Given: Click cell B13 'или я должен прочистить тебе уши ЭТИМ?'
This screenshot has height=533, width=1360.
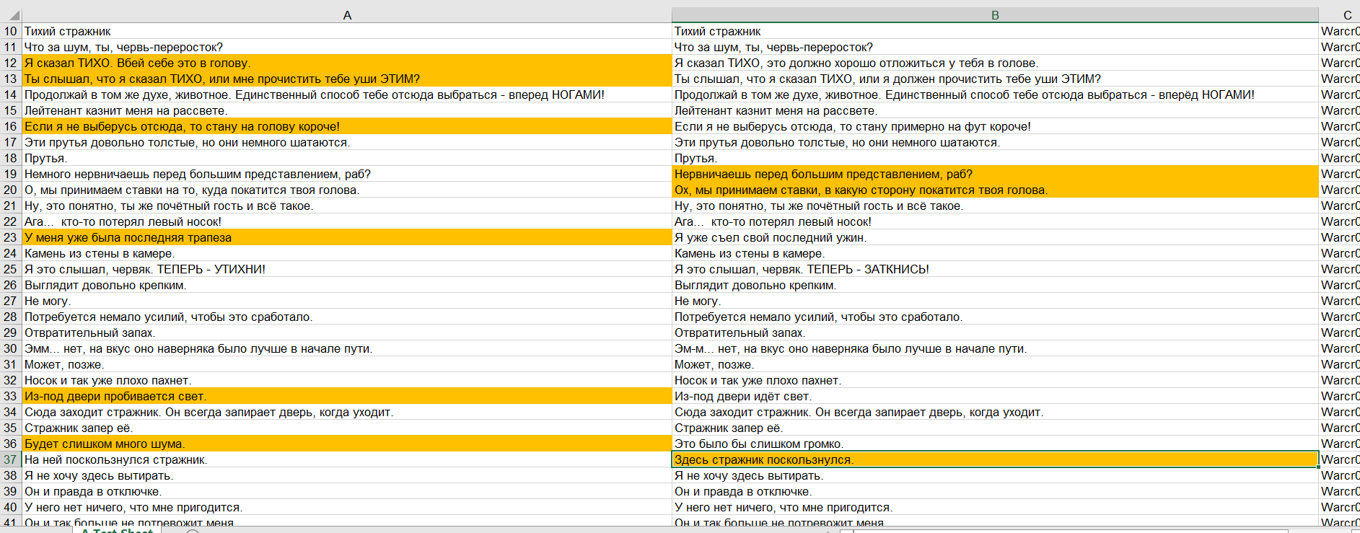Looking at the screenshot, I should pos(995,79).
